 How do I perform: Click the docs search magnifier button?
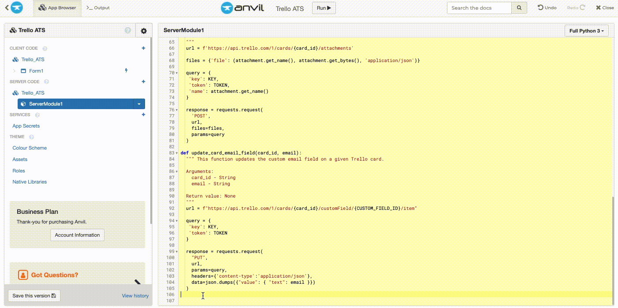click(x=519, y=8)
